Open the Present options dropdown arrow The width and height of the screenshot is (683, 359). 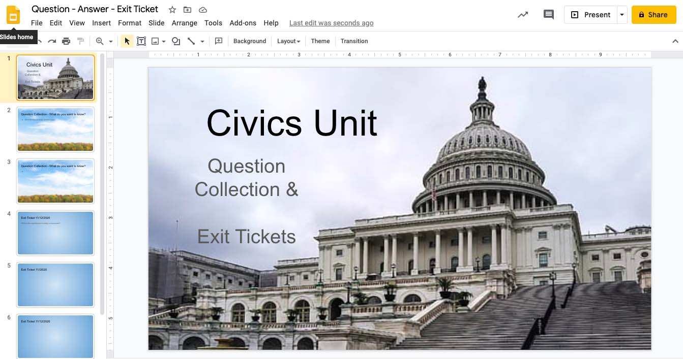[622, 15]
